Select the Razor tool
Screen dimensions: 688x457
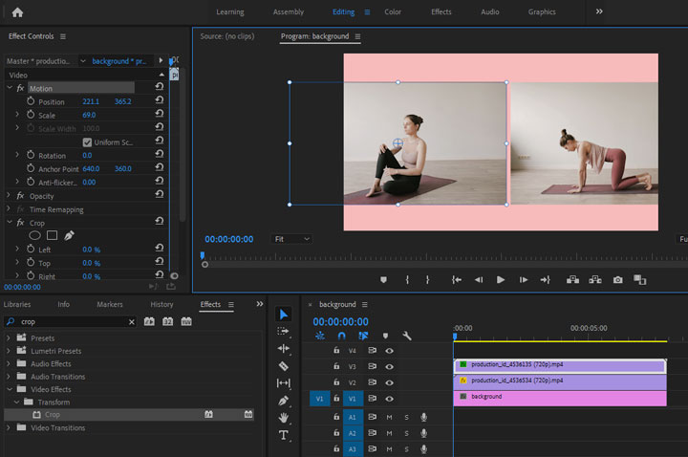tap(284, 366)
